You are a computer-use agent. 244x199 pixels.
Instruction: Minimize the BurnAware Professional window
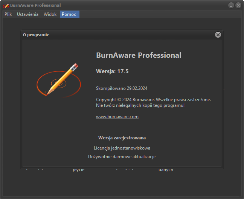[x=231, y=5]
